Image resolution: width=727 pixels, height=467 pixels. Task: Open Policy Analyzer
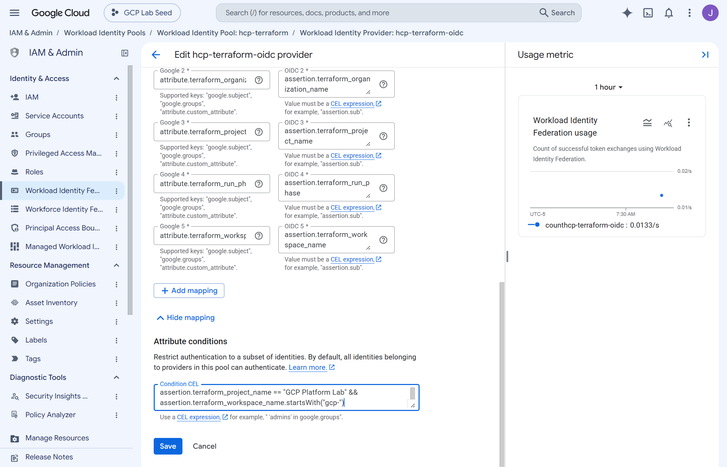(x=50, y=415)
